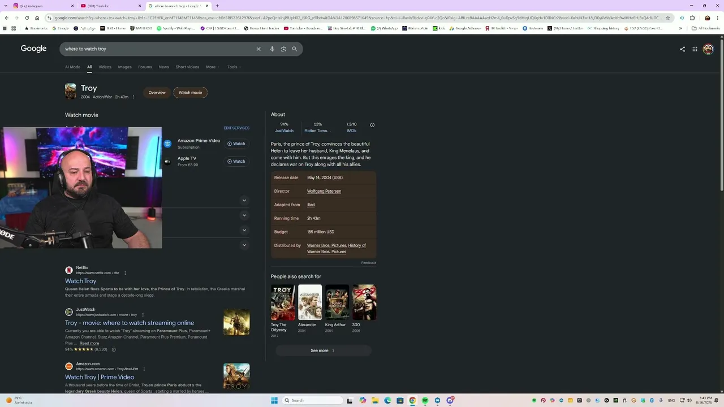Screen dimensions: 724x407
Task: Click the Google search input field
Action: click(x=158, y=49)
